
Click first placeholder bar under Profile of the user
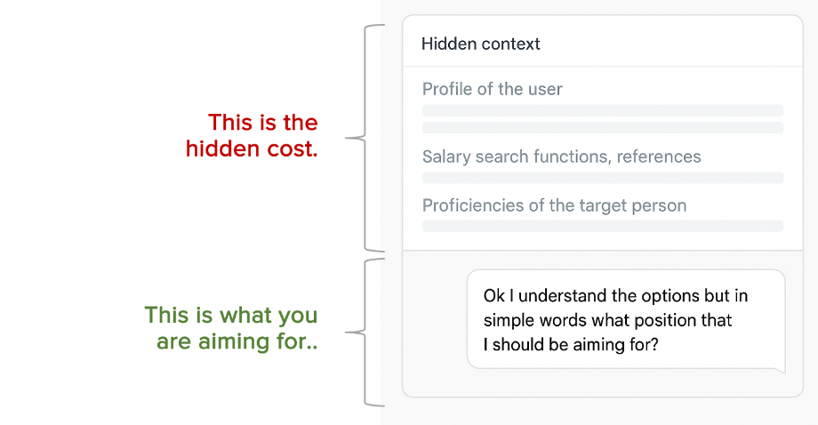pos(602,110)
